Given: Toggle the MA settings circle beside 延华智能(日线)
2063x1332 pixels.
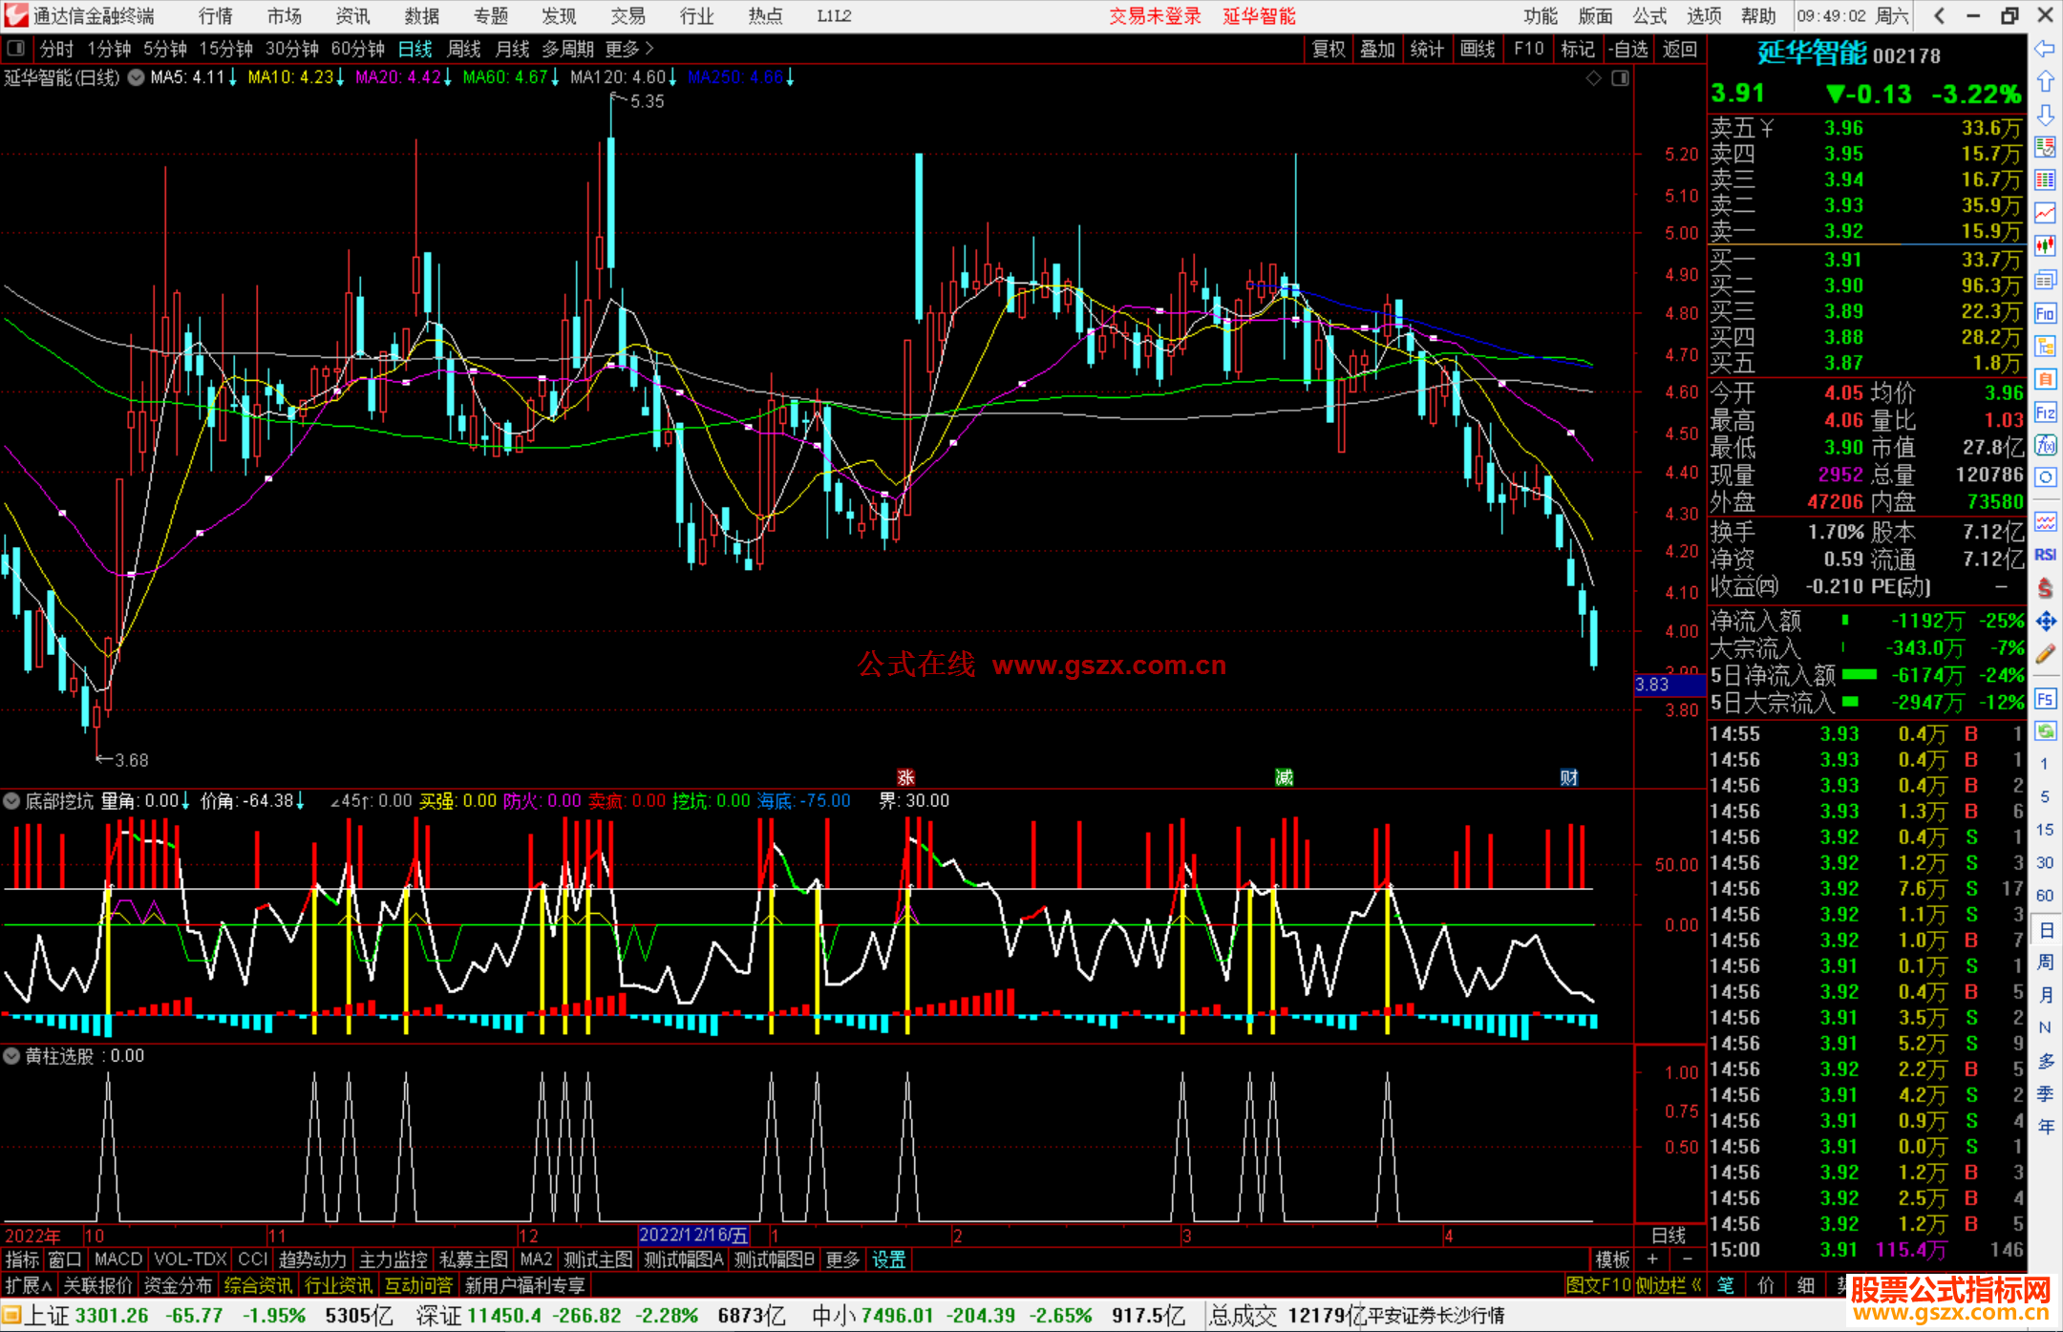Looking at the screenshot, I should coord(136,77).
